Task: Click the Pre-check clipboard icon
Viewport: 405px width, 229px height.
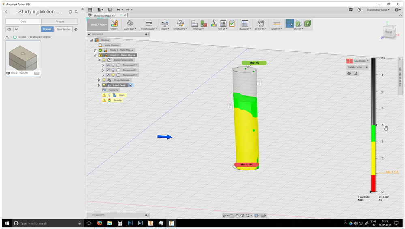Action: [232, 23]
